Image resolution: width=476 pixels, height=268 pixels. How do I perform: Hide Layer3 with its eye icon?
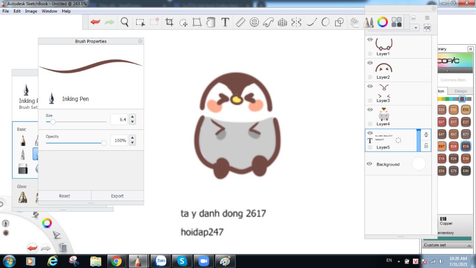pyautogui.click(x=370, y=86)
